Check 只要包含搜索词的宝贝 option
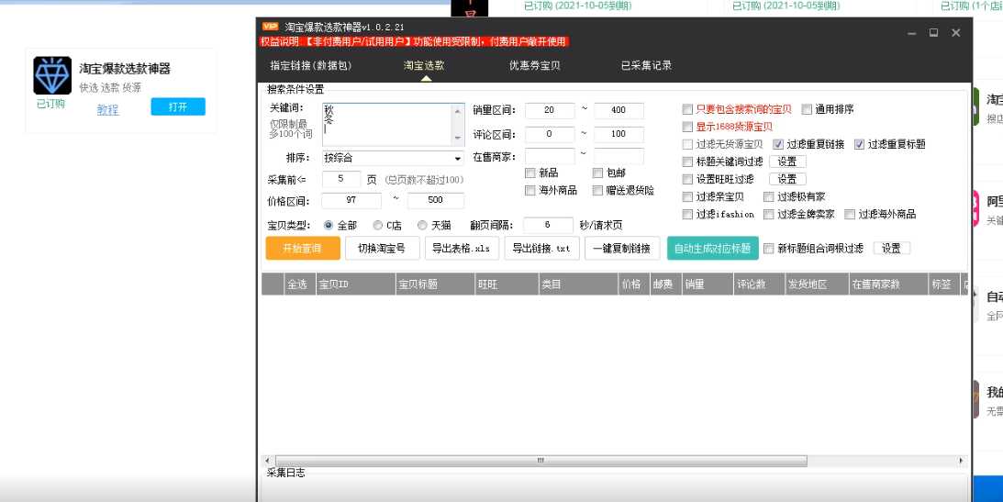This screenshot has height=502, width=1003. (x=687, y=109)
